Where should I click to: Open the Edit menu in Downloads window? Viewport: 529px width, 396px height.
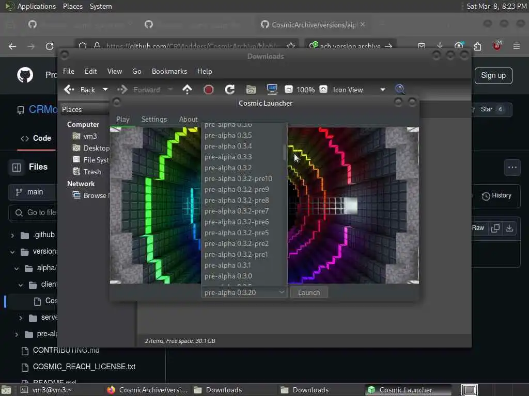tap(90, 71)
